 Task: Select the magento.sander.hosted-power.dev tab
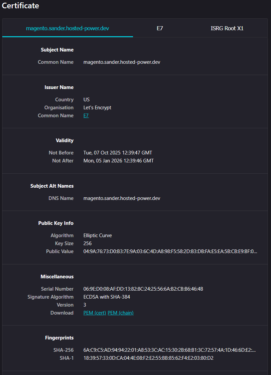[68, 28]
